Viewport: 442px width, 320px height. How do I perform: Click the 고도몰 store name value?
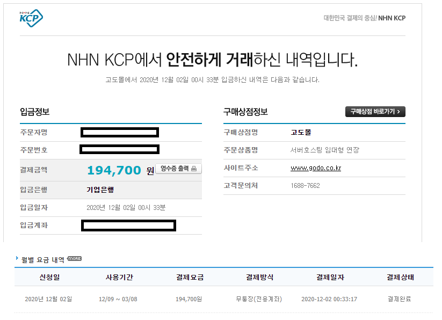(301, 132)
